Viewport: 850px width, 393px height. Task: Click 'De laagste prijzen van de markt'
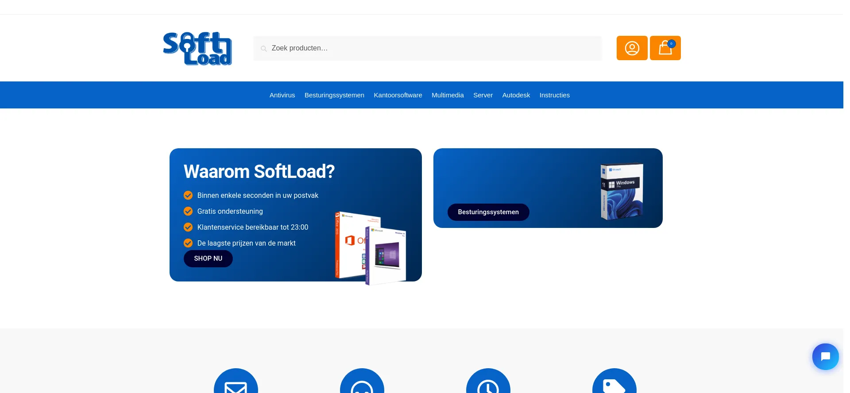click(x=247, y=243)
